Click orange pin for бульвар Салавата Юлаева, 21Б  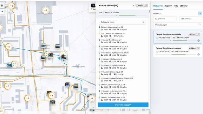coord(99,78)
